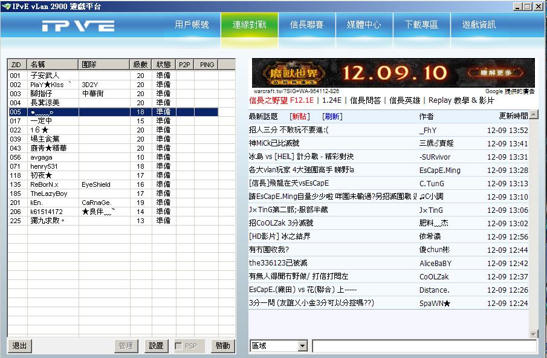Sort by 狀態 column header

163,65
